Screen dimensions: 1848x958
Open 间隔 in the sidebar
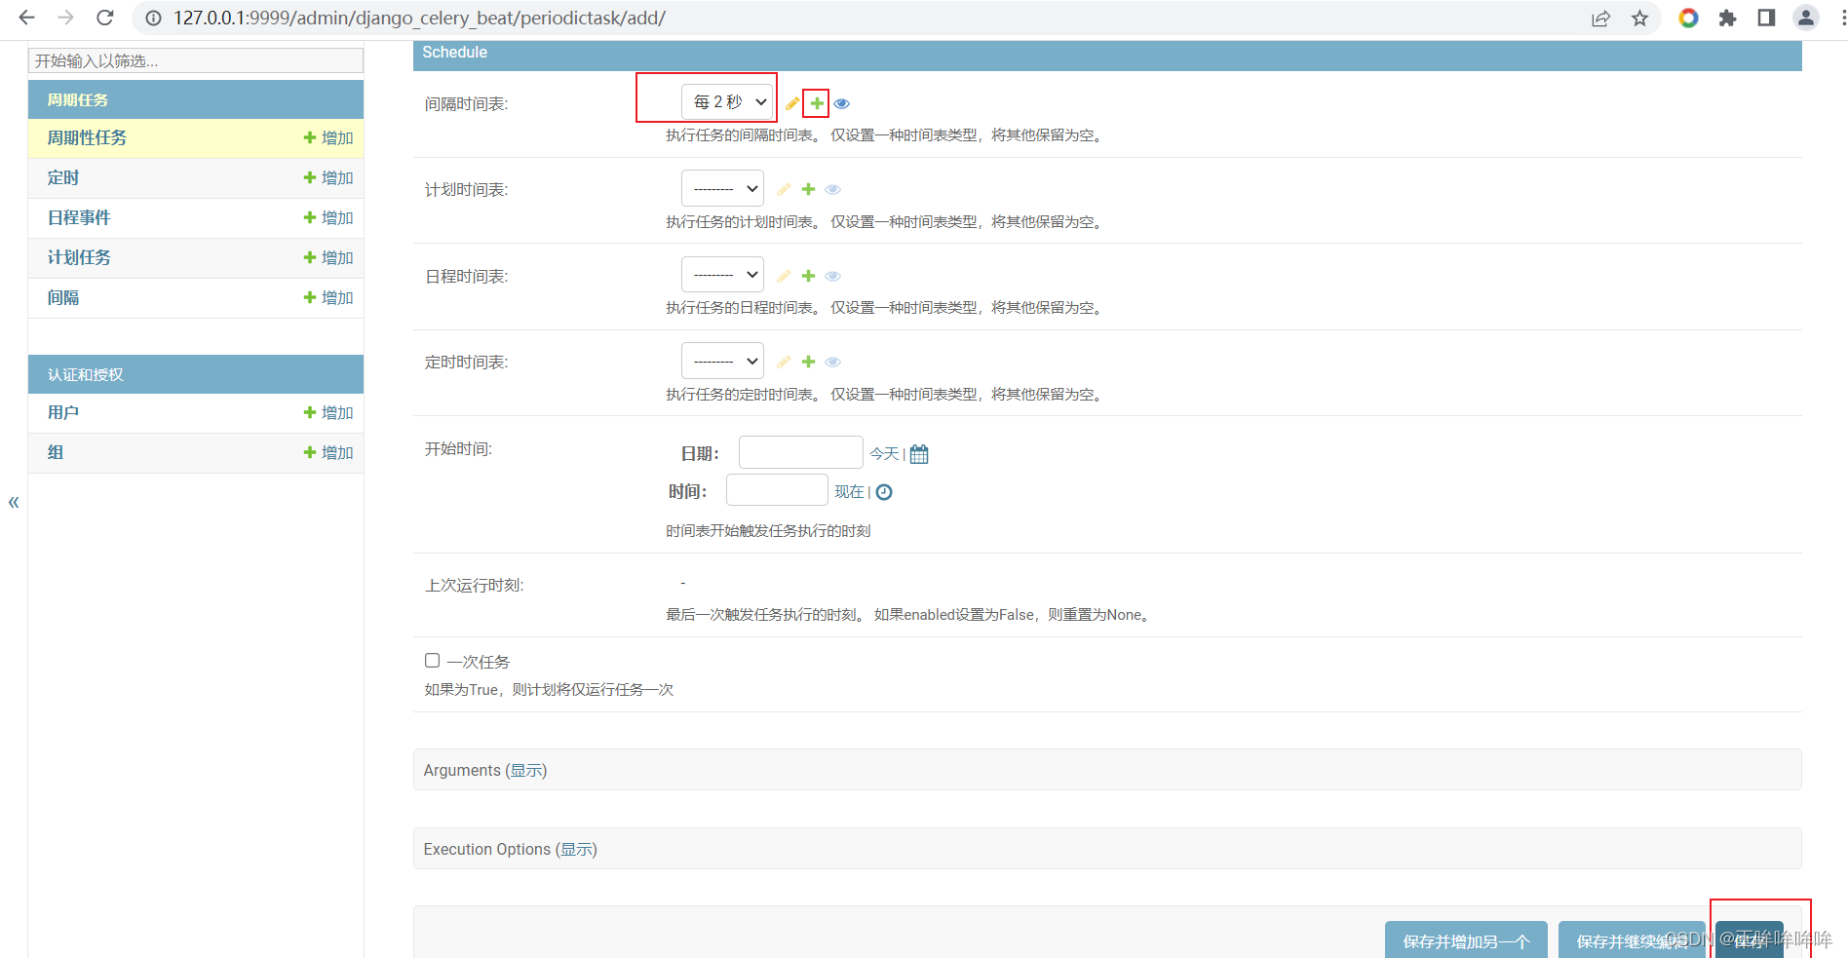pyautogui.click(x=63, y=298)
